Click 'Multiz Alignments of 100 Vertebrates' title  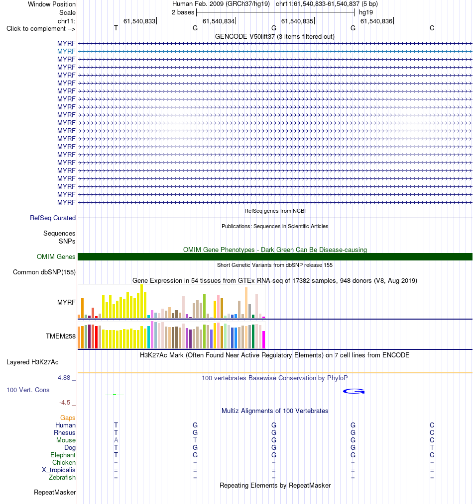[275, 411]
